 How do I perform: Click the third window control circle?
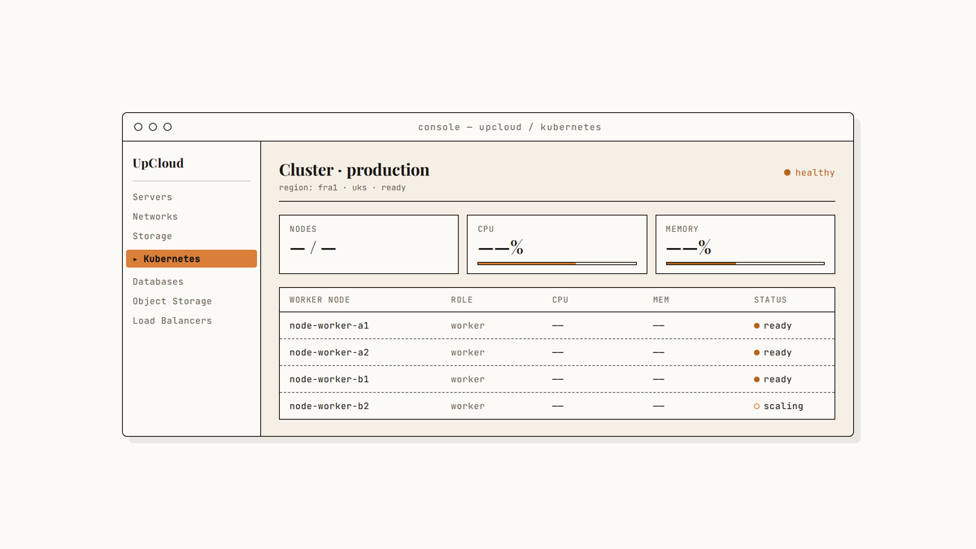point(168,127)
